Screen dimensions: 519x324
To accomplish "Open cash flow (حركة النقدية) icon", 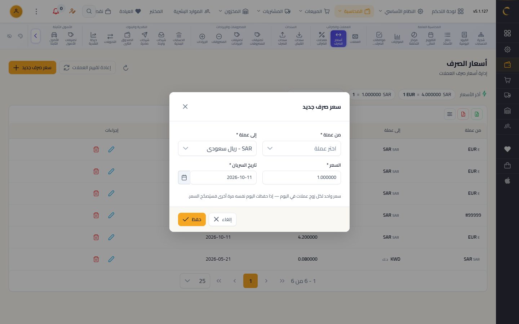I will (x=93, y=39).
